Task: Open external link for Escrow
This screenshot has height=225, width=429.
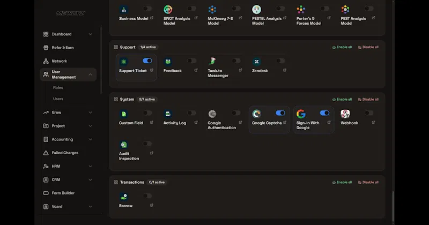Action: pyautogui.click(x=152, y=205)
